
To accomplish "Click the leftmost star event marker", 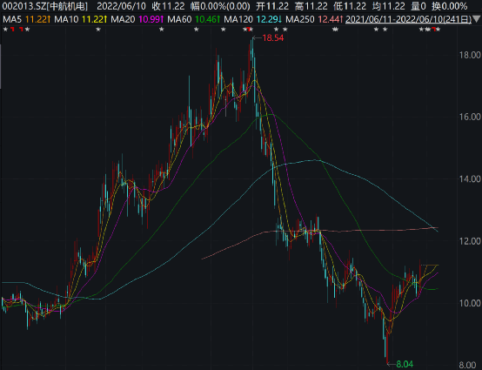I will tap(5, 30).
